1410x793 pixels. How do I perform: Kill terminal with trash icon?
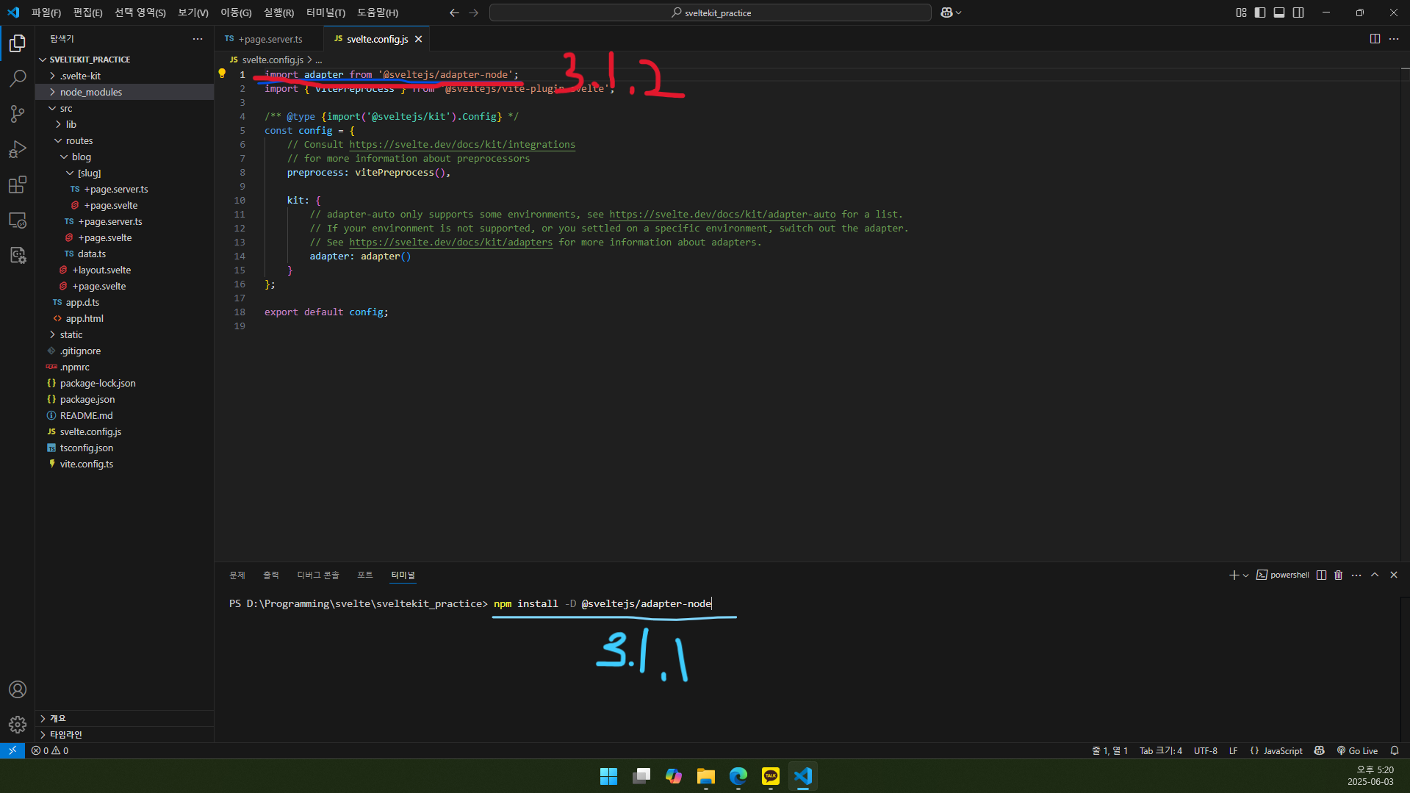point(1339,575)
